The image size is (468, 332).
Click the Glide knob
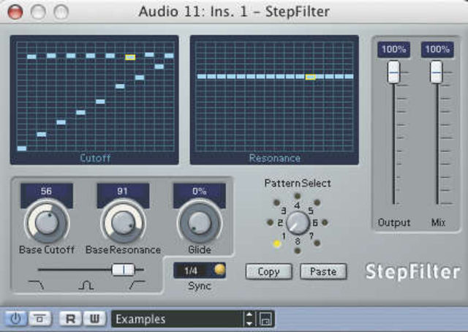tap(199, 223)
